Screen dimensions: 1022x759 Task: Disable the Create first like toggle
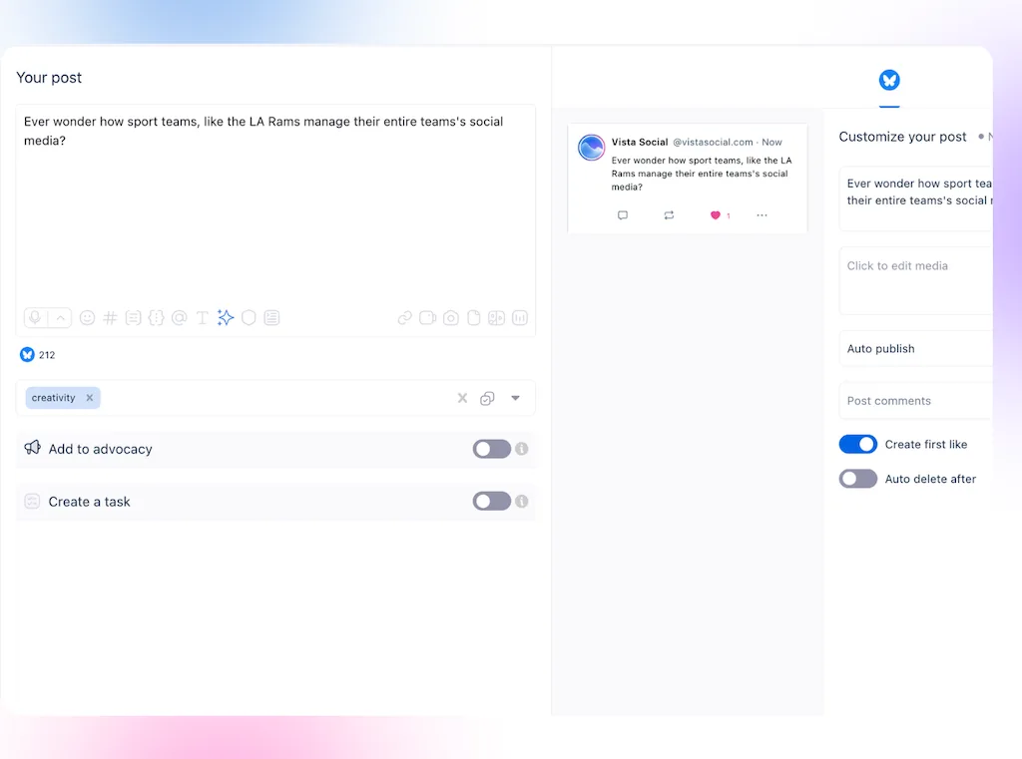857,444
